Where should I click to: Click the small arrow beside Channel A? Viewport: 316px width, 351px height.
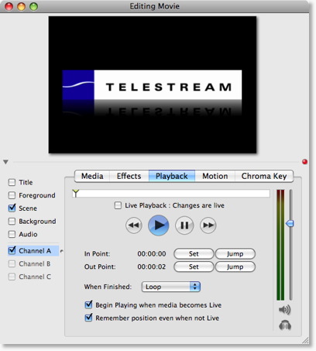click(61, 251)
